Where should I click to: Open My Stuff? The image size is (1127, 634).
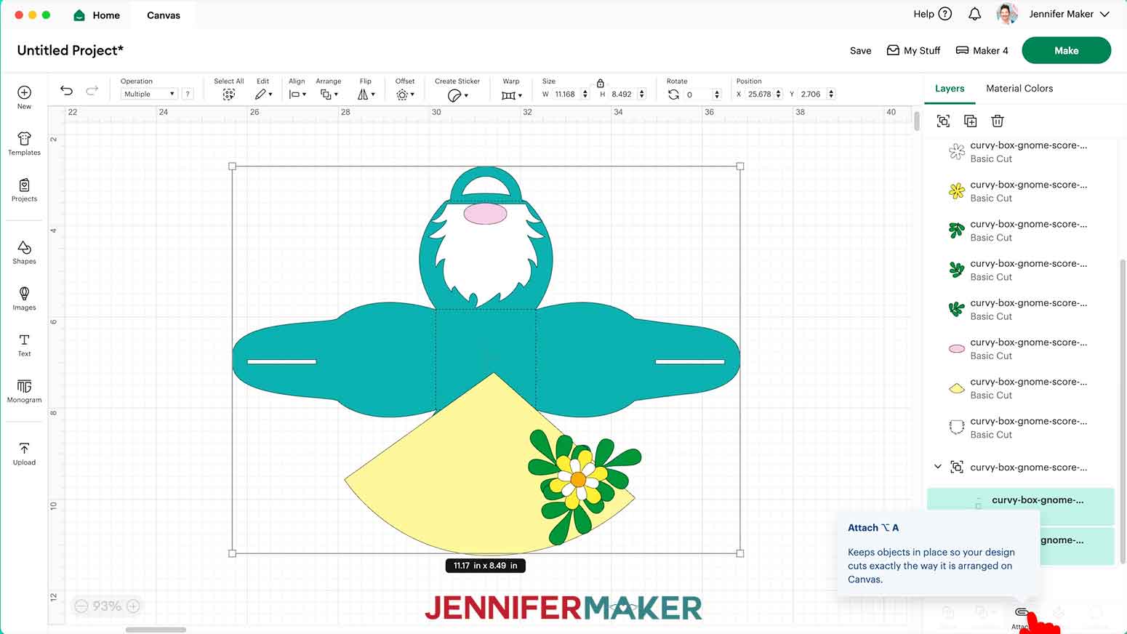click(x=913, y=51)
